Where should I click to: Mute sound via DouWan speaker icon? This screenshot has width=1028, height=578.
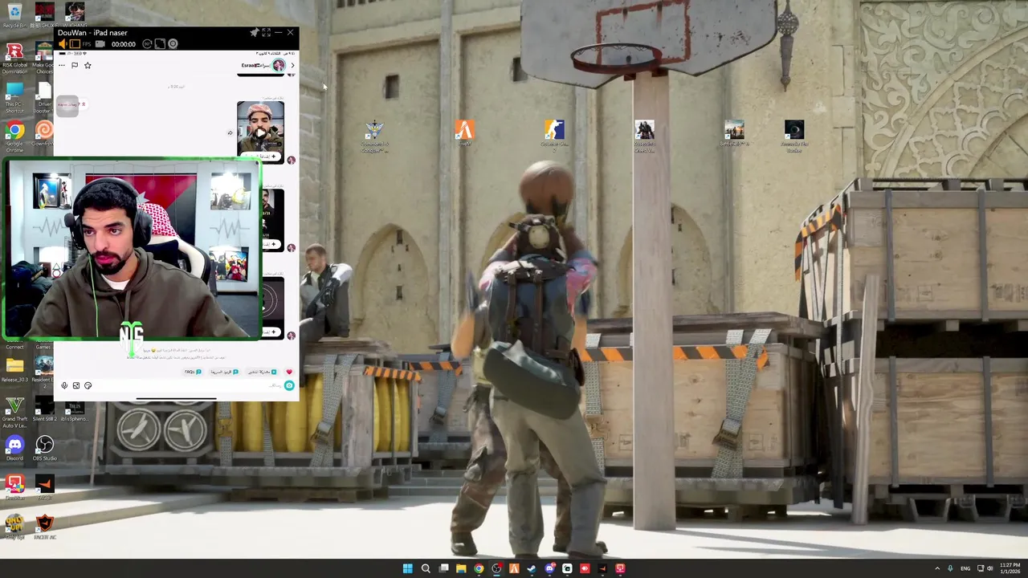(63, 44)
